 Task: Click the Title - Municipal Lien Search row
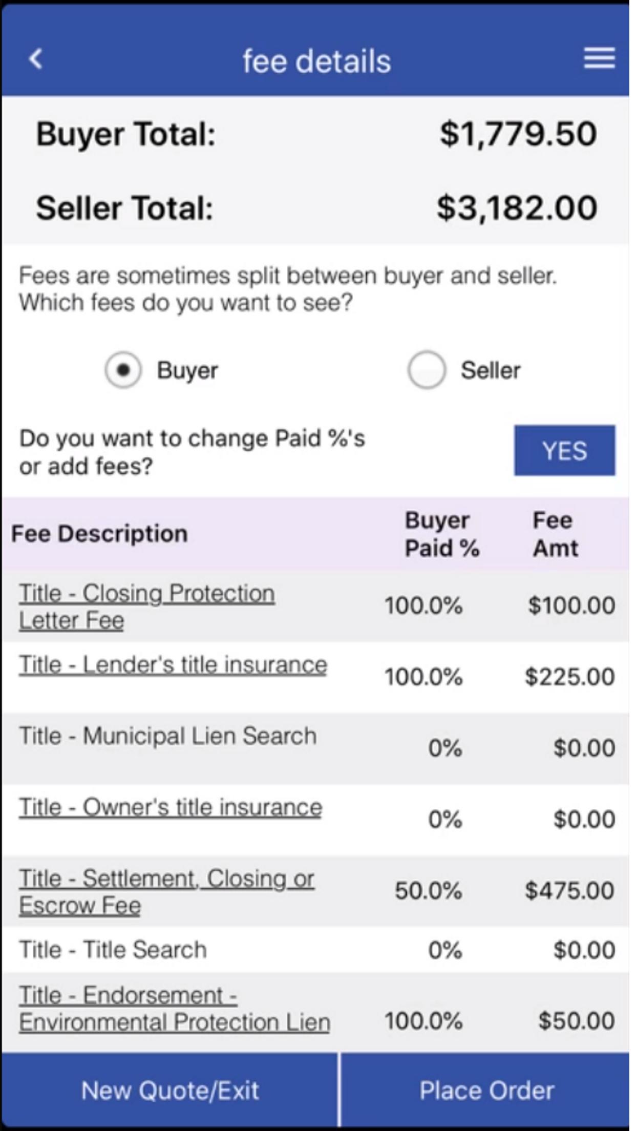coord(315,748)
